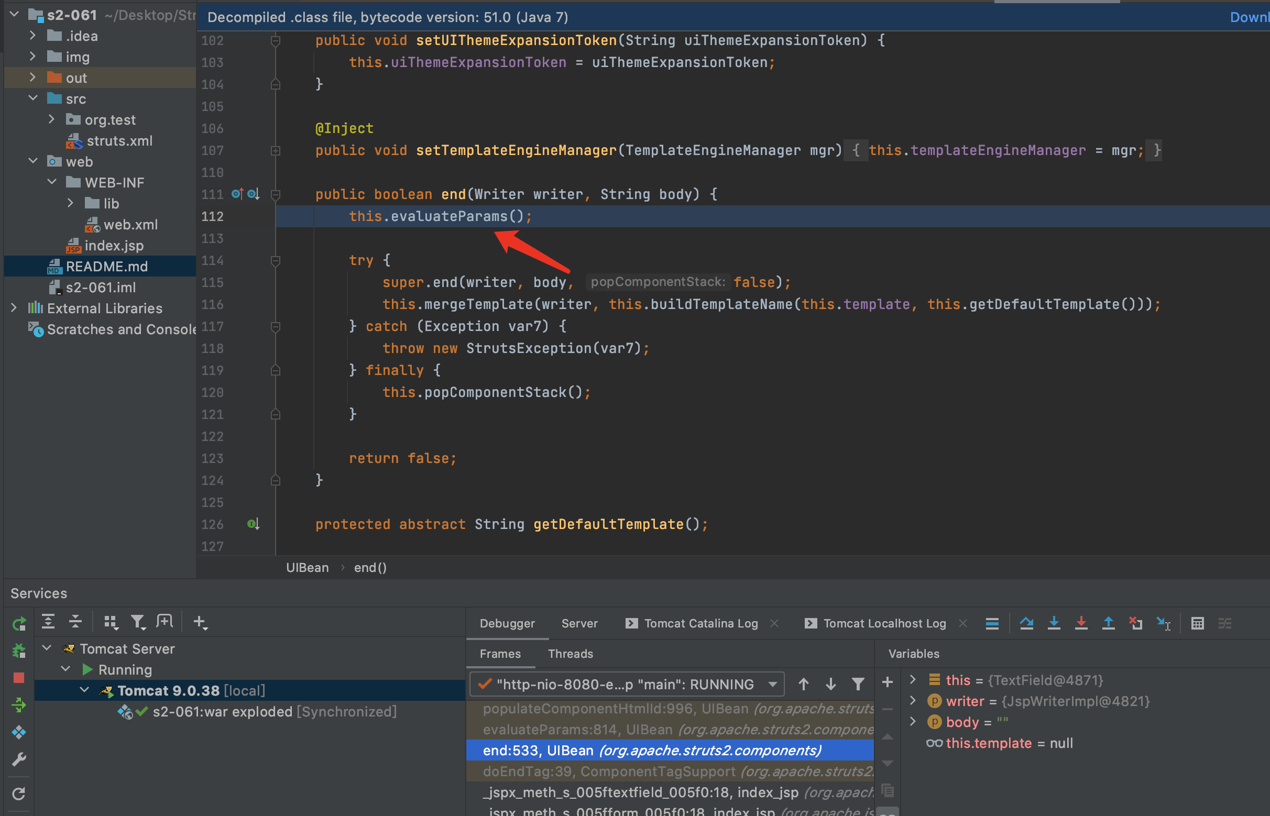
Task: Click the frames filter funnel icon
Action: pyautogui.click(x=858, y=684)
